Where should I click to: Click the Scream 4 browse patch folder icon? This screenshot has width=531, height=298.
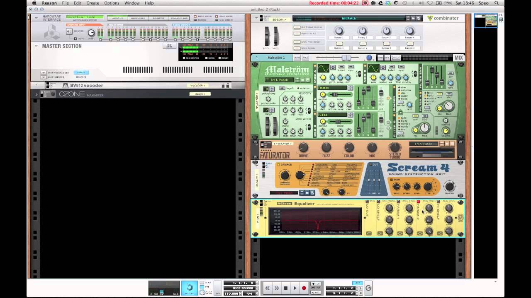(307, 192)
